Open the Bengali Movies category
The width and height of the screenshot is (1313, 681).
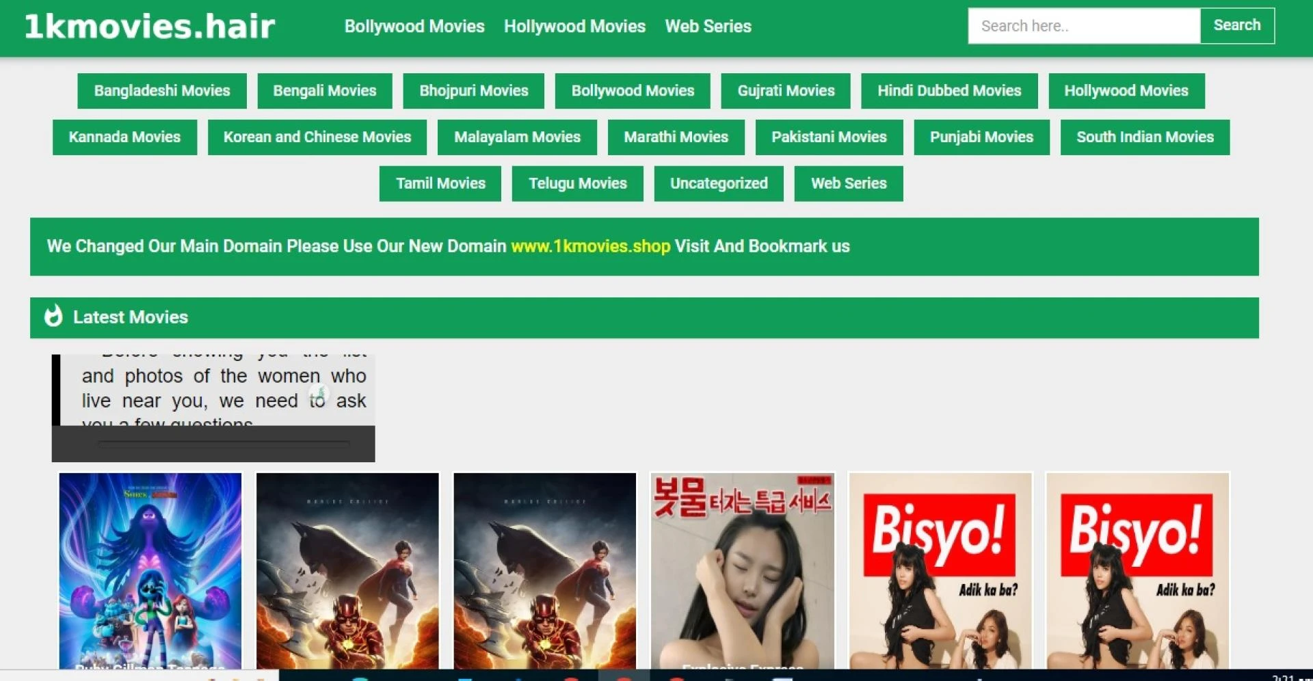(x=324, y=90)
